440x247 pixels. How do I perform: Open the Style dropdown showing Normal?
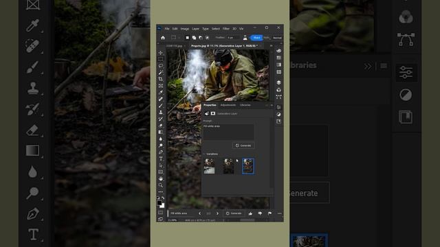click(278, 38)
